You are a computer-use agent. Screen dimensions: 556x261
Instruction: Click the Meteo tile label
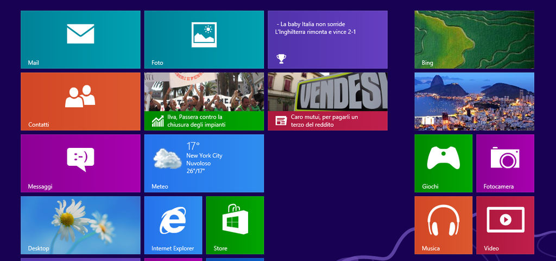pyautogui.click(x=160, y=187)
